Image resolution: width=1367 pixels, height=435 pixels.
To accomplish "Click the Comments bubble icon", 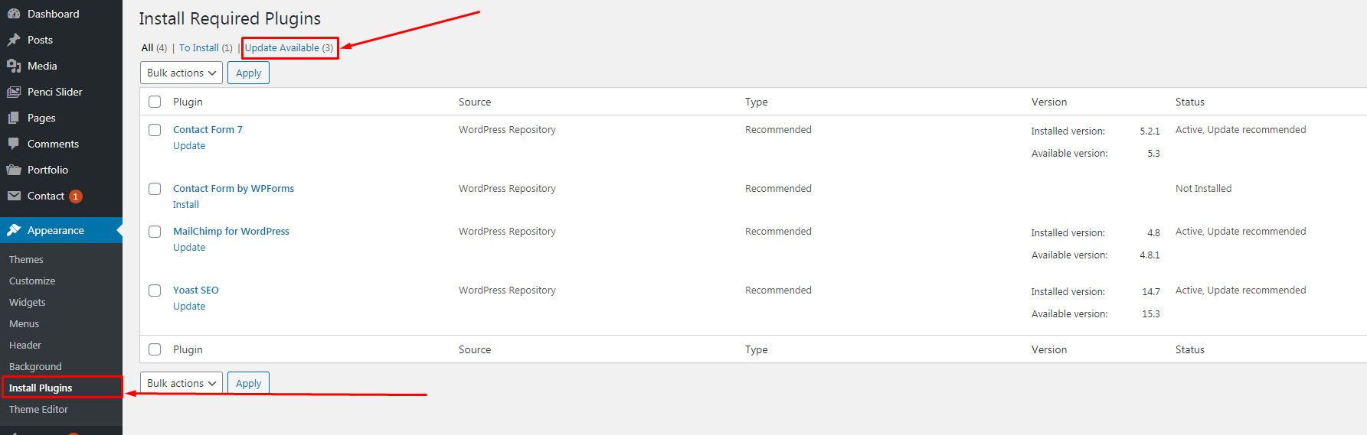I will pyautogui.click(x=14, y=144).
